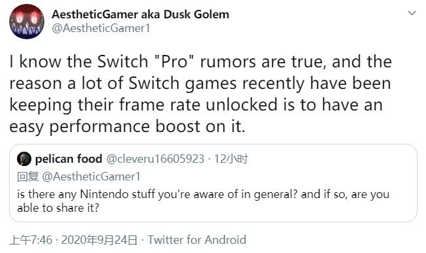Open pelican food's display name in the quote
This screenshot has width=426, height=253.
tap(69, 159)
